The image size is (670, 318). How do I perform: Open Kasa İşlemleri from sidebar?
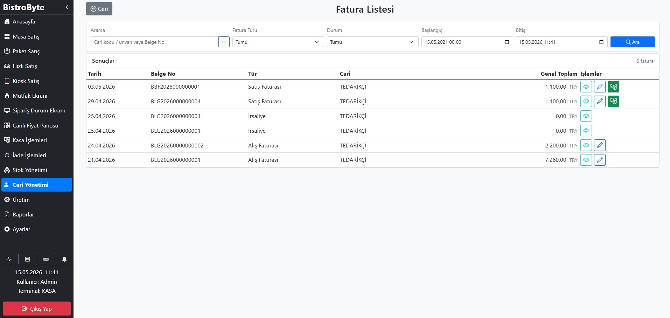coord(37,140)
